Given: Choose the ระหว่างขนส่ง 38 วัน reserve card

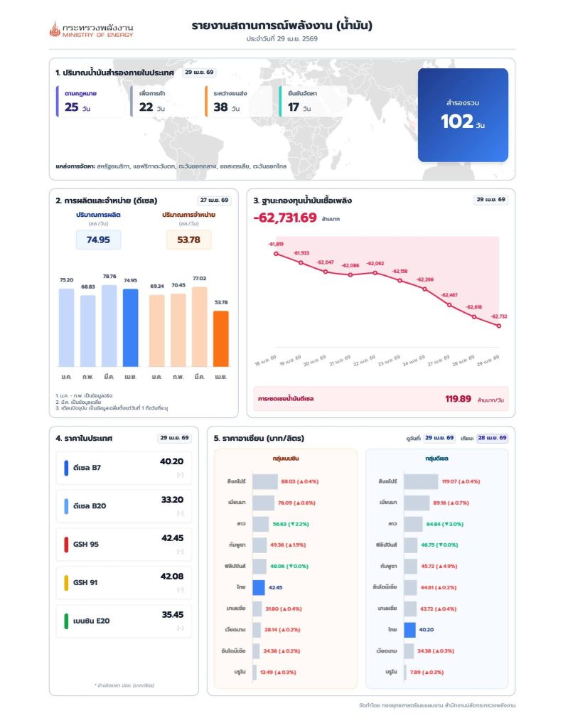Looking at the screenshot, I should [238, 101].
